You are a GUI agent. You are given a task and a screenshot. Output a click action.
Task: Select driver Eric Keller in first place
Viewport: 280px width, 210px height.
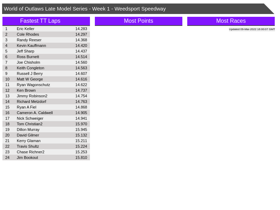26,29
